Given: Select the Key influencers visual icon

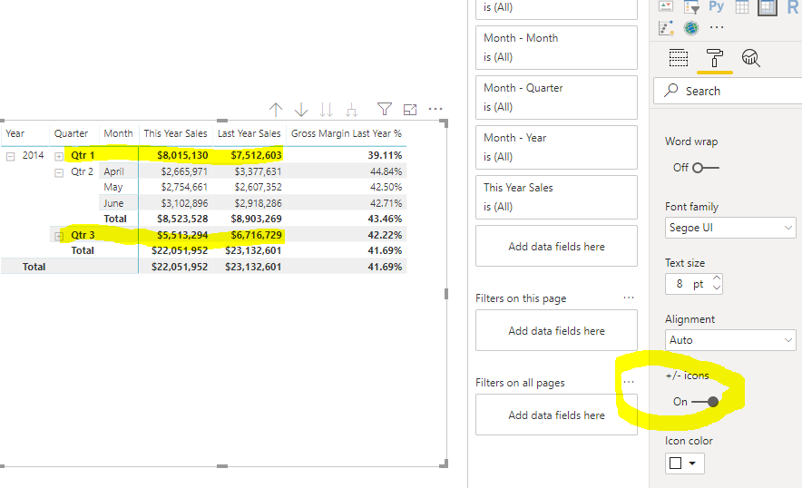Looking at the screenshot, I should coord(666,27).
